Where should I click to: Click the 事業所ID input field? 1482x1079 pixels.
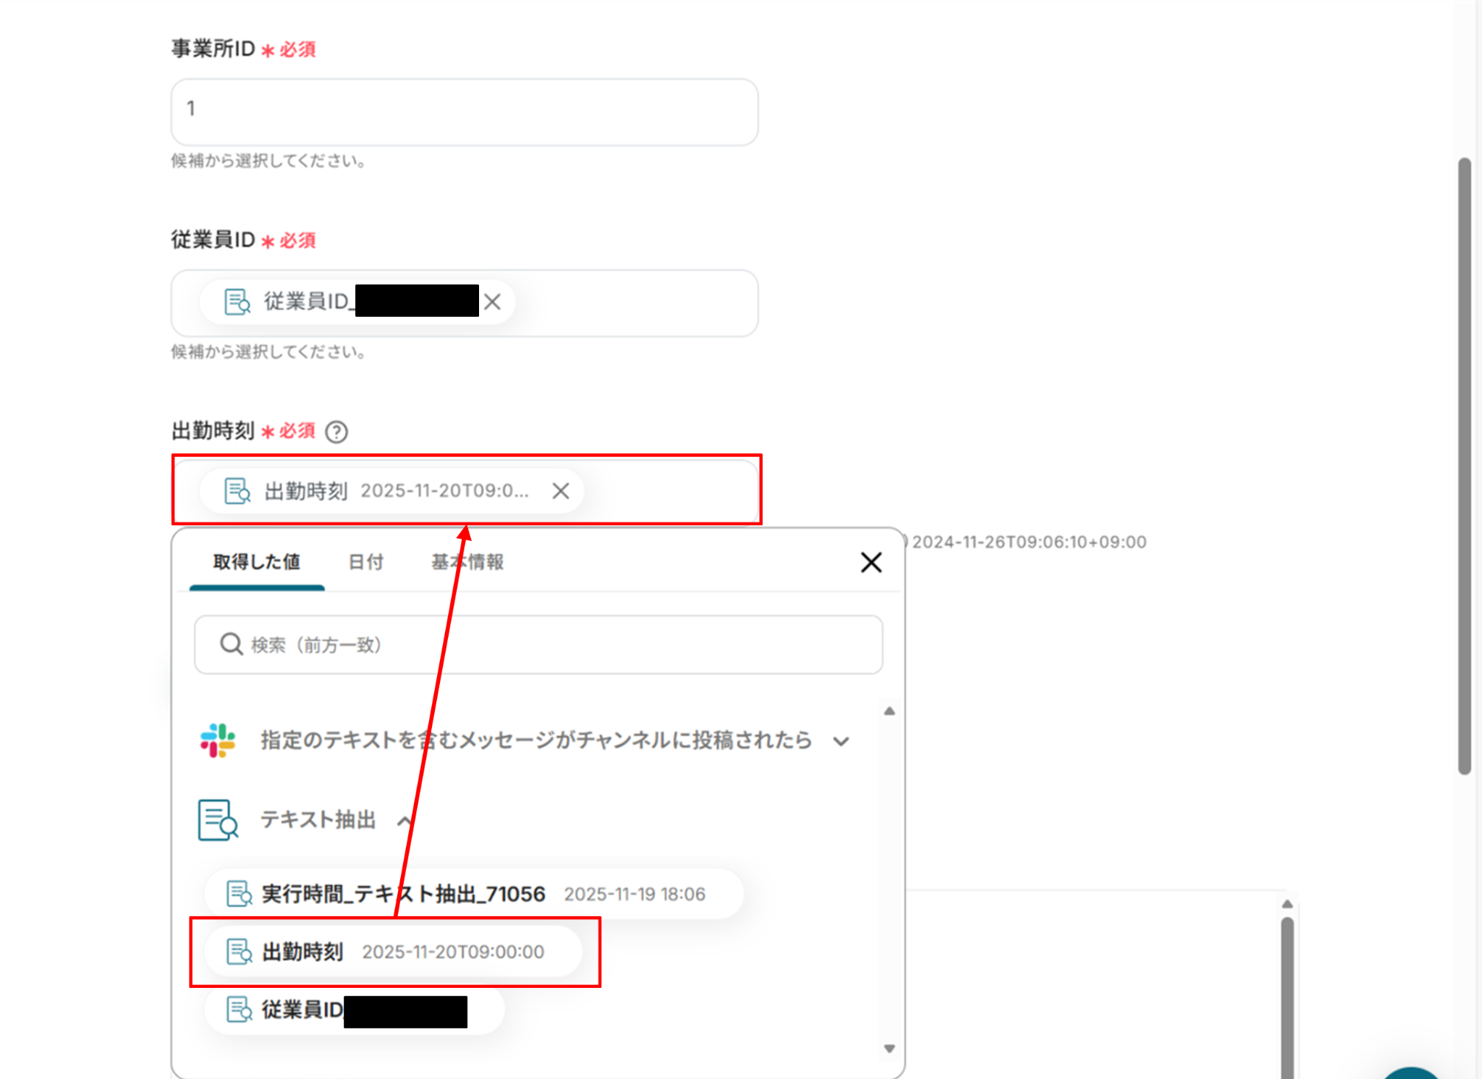click(464, 111)
